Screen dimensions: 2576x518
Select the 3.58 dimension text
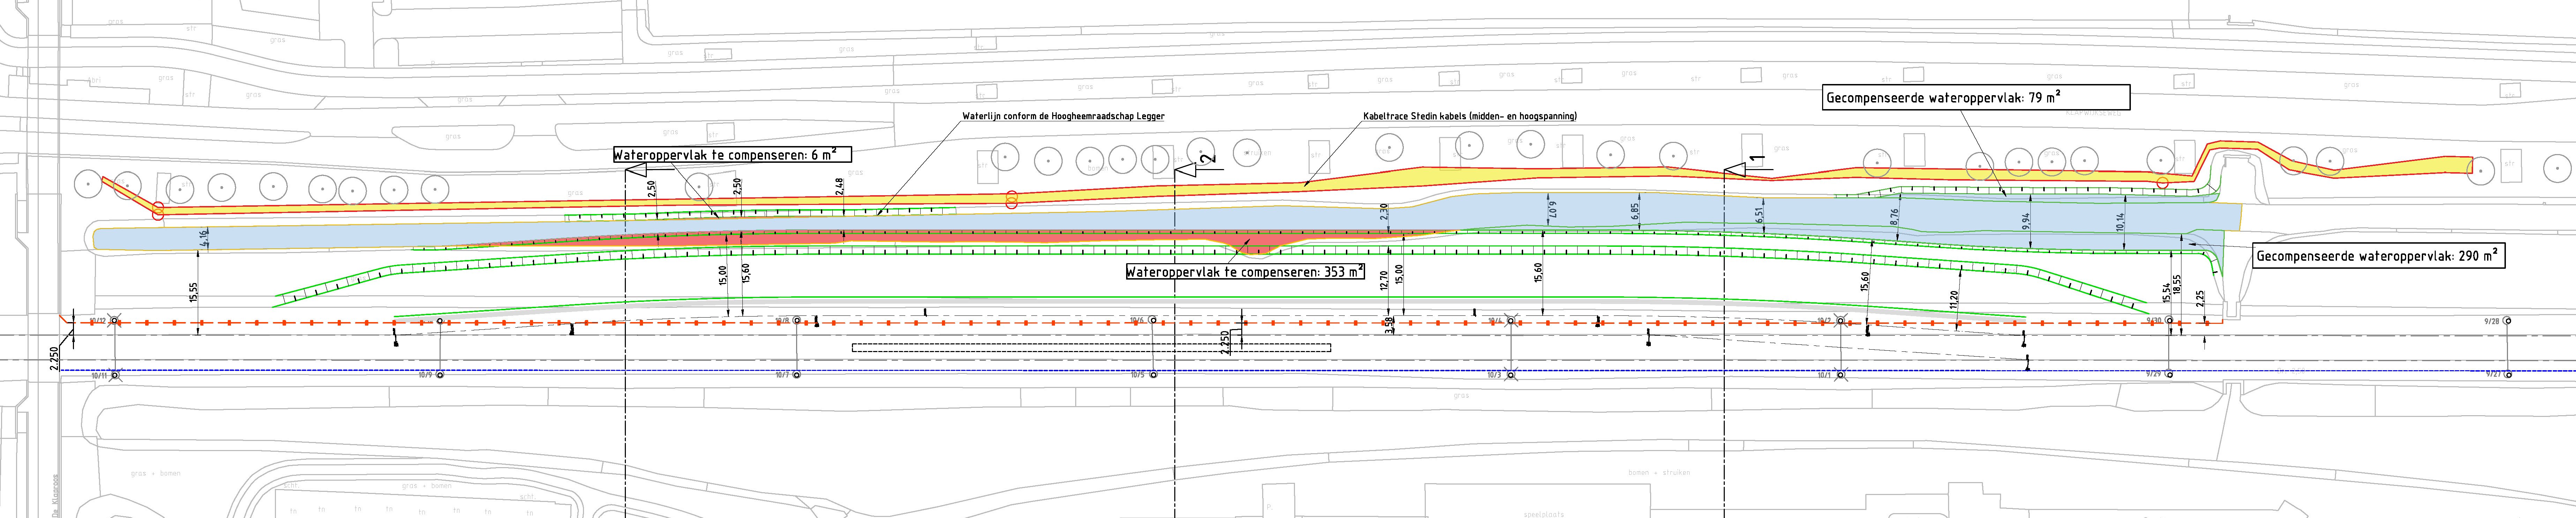[1390, 325]
